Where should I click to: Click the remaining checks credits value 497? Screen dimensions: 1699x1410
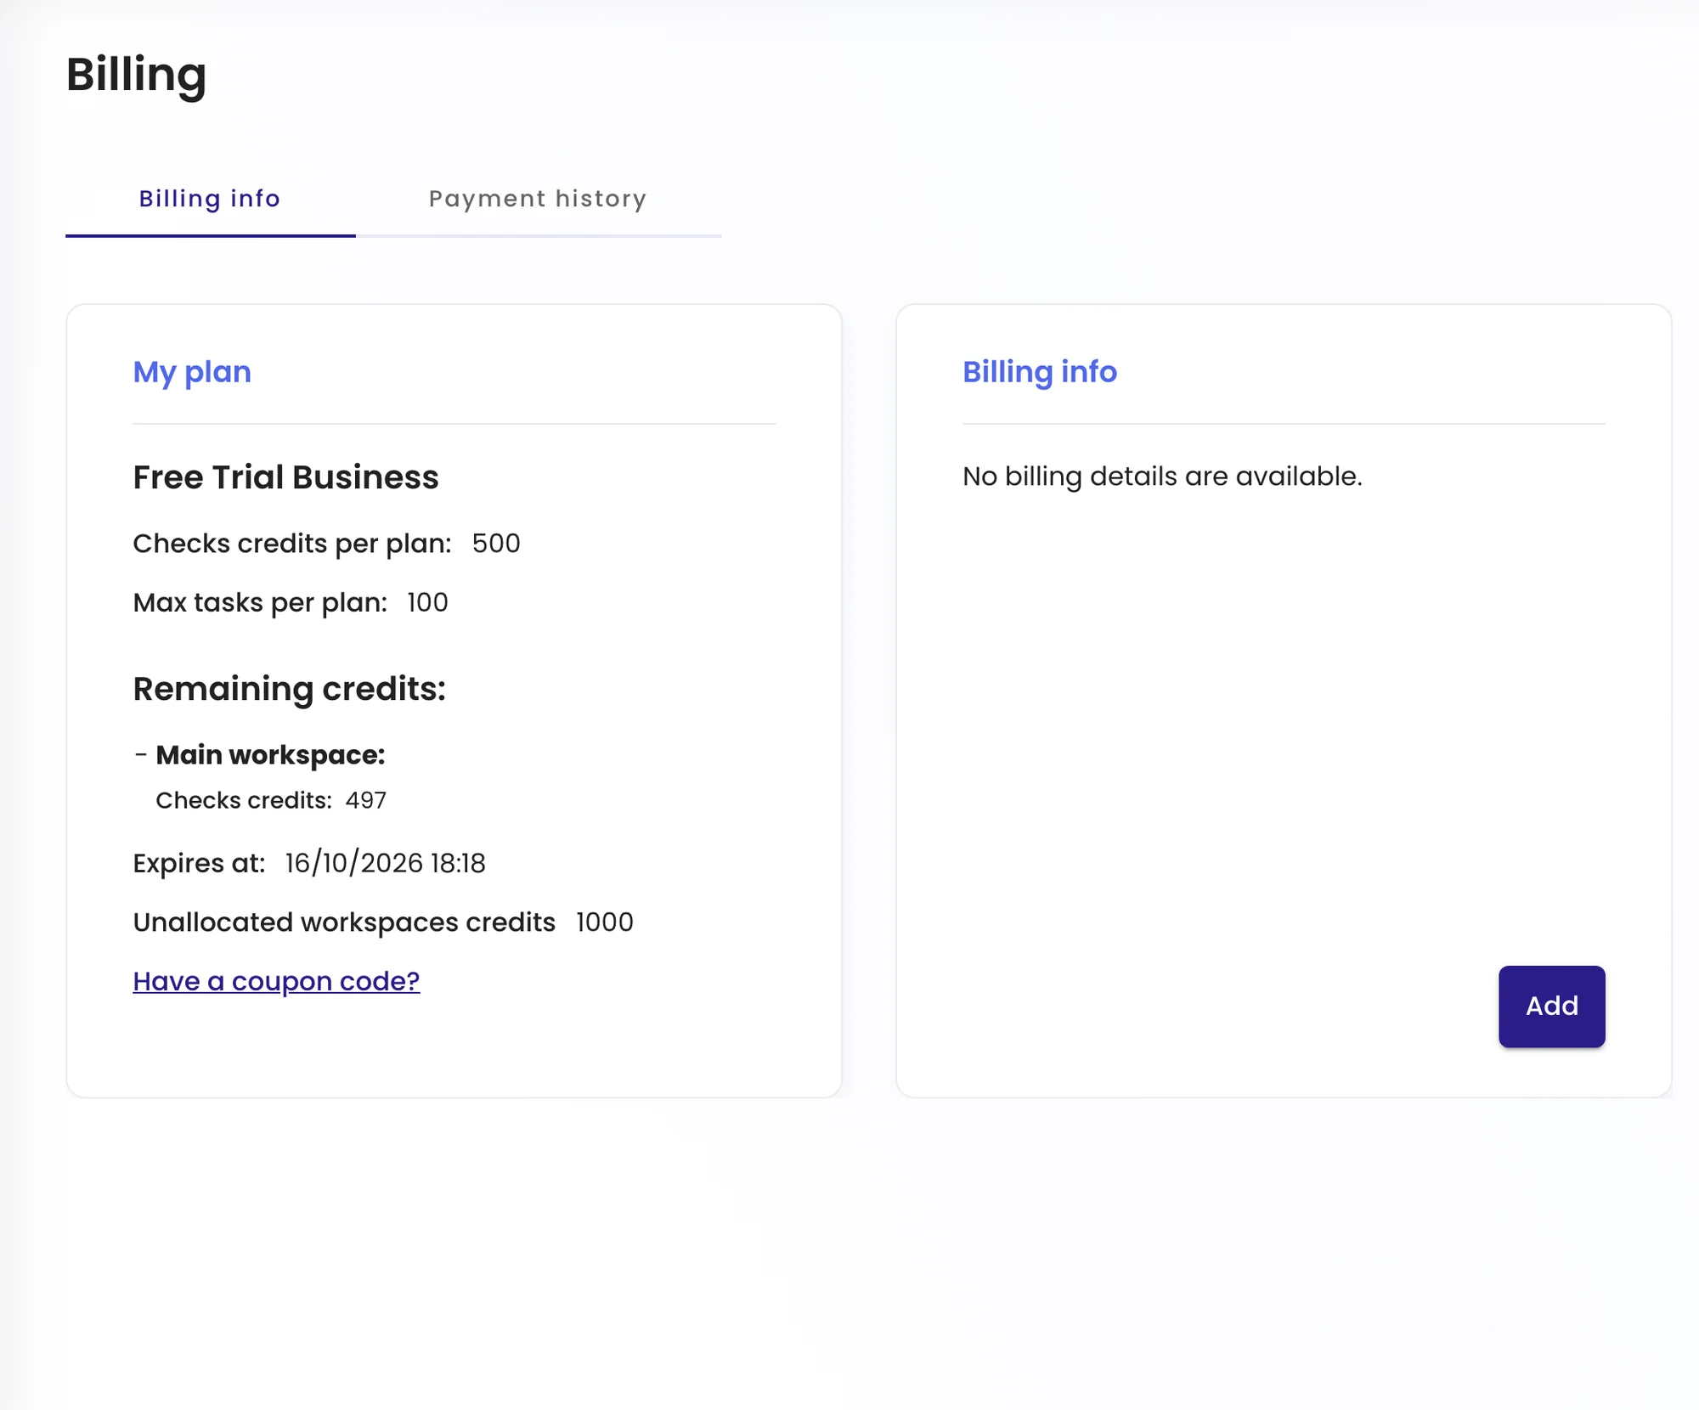click(x=366, y=800)
